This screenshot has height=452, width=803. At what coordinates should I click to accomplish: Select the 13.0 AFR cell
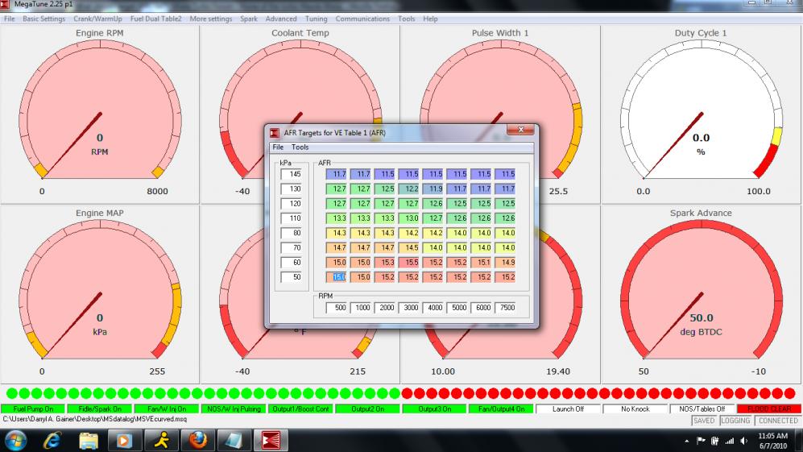pos(408,218)
